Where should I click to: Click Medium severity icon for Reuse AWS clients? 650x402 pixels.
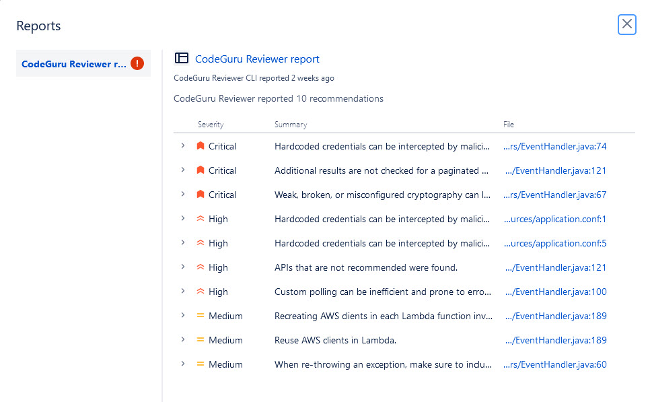(x=201, y=340)
